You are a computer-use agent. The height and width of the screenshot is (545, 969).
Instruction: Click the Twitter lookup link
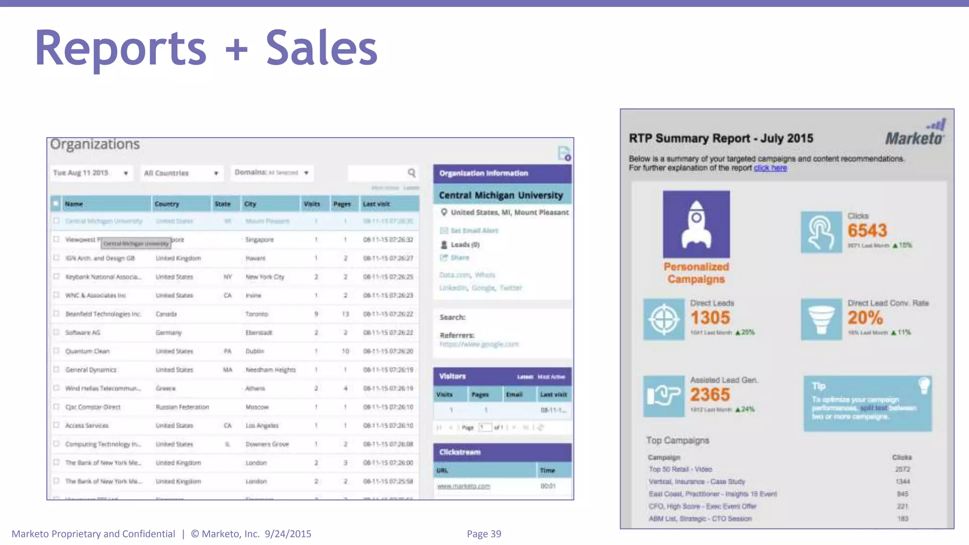[511, 288]
